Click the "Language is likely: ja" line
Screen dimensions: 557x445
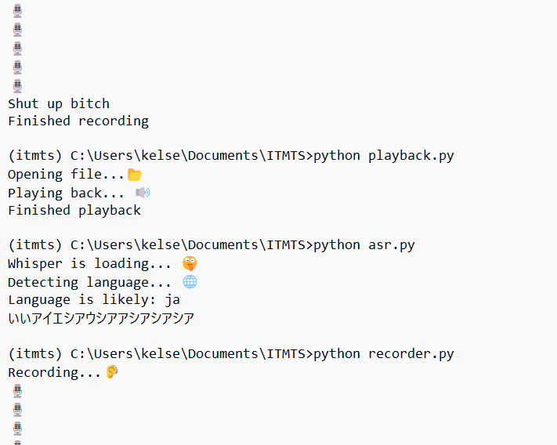click(94, 299)
